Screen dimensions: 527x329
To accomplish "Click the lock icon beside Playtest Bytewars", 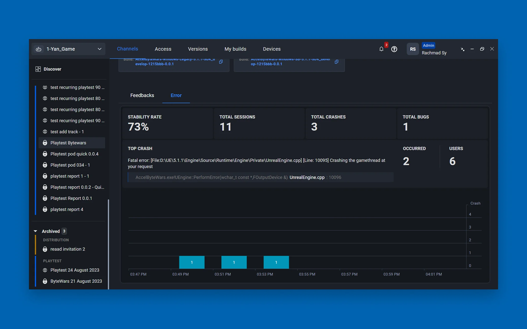I will pos(45,143).
